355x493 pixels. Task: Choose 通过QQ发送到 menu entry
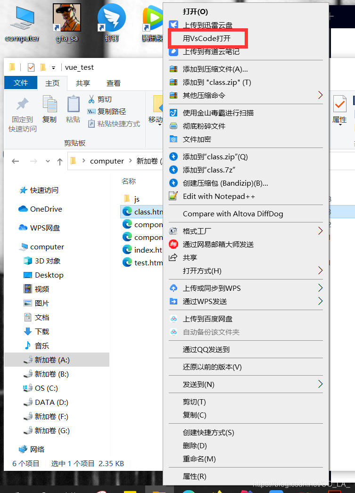tap(206, 350)
